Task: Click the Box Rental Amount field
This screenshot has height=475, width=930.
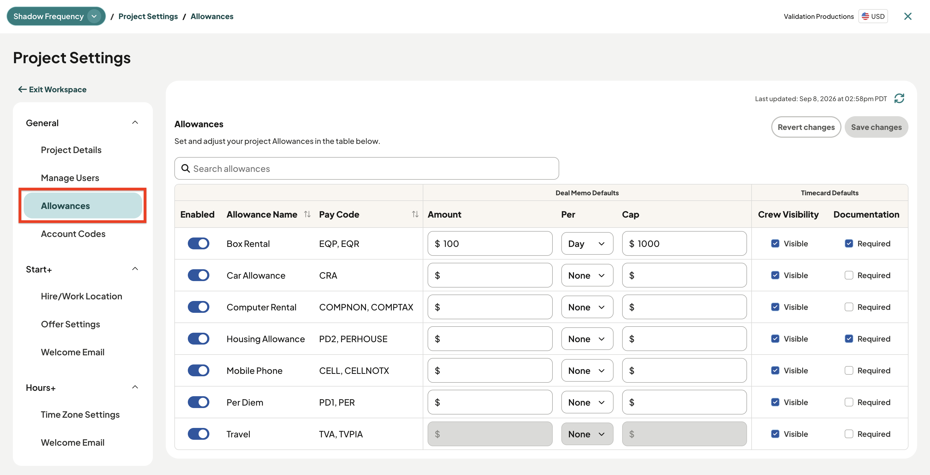Action: pyautogui.click(x=490, y=244)
